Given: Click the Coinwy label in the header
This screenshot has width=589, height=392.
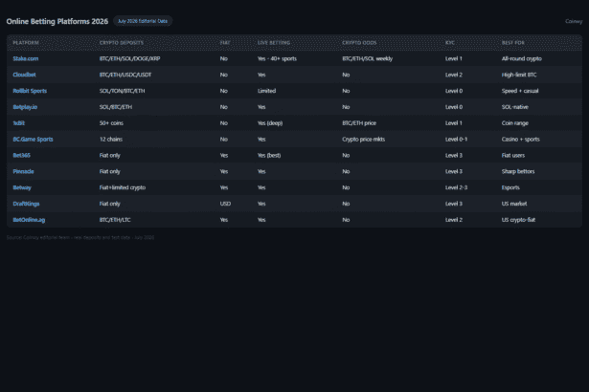Looking at the screenshot, I should tap(574, 21).
